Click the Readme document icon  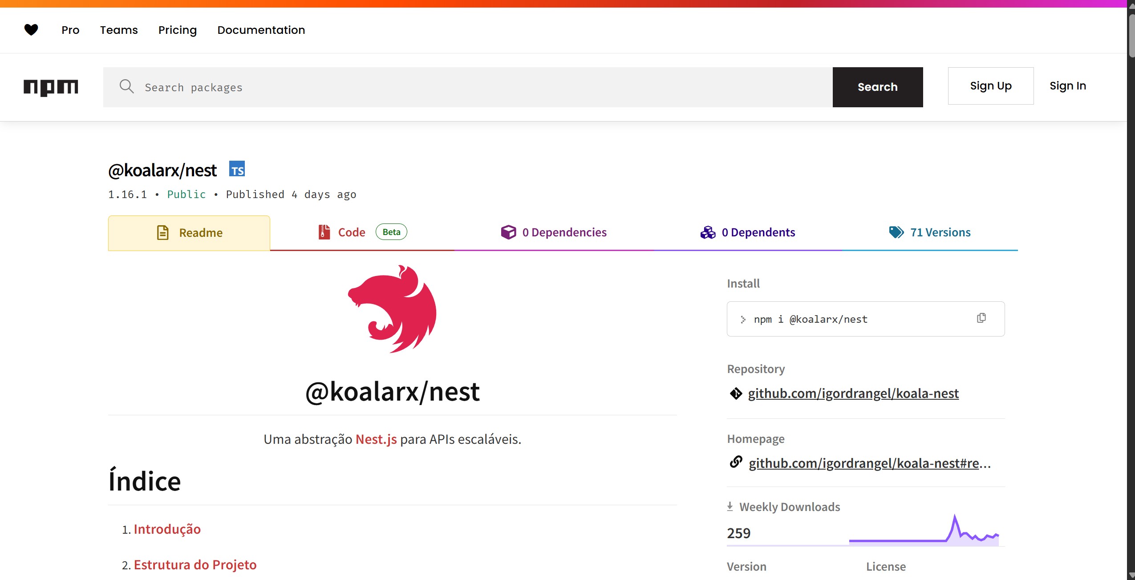pos(163,232)
